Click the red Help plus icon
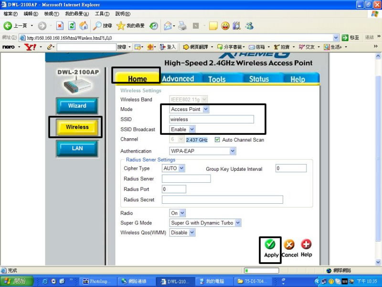 coord(306,244)
